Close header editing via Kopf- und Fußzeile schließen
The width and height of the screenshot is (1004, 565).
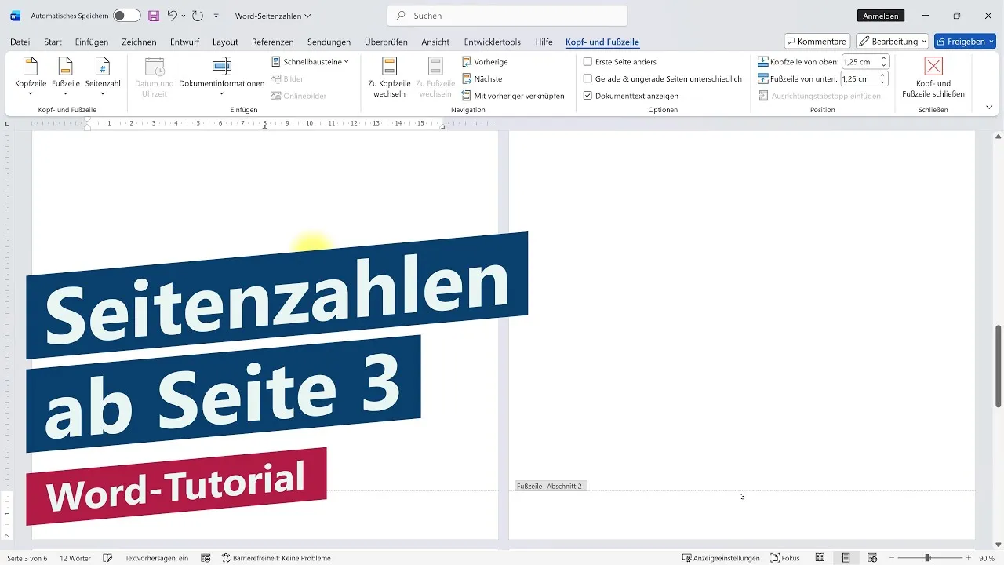point(933,76)
